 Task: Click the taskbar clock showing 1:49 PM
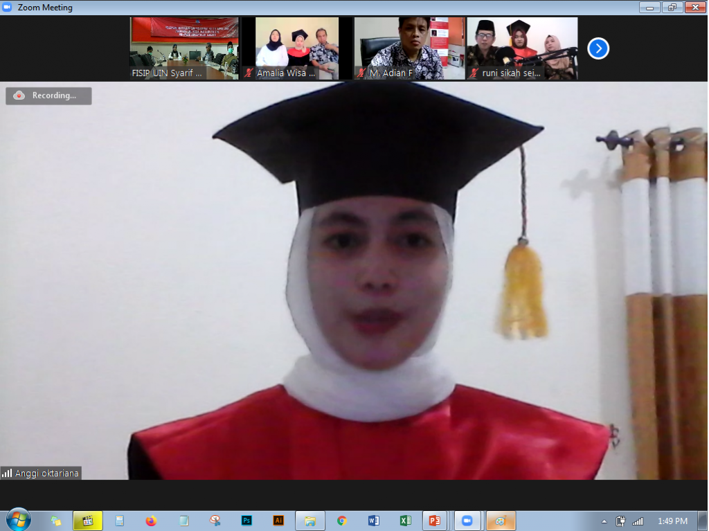[672, 521]
